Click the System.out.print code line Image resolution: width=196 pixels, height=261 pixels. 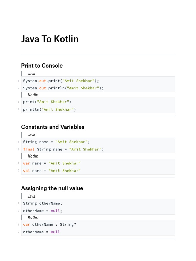click(x=61, y=81)
